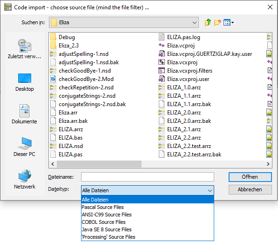Image resolution: width=278 pixels, height=242 pixels.
Task: Click icon of Eliza.vcxproj.filters file
Action: point(162,71)
